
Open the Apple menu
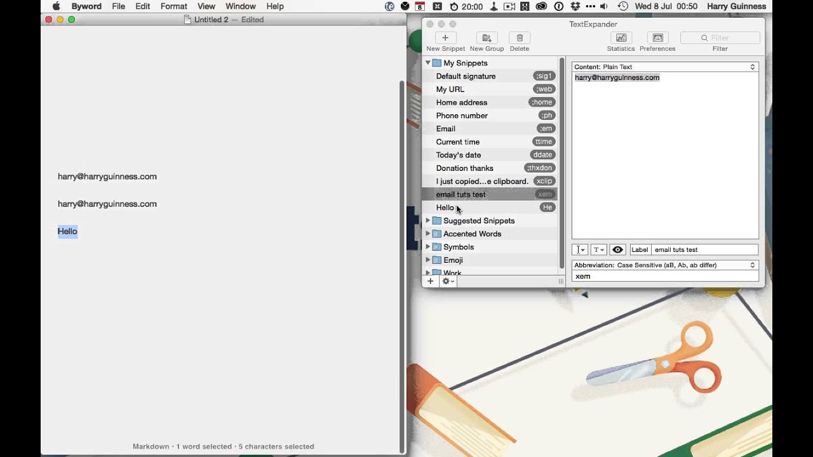(56, 6)
